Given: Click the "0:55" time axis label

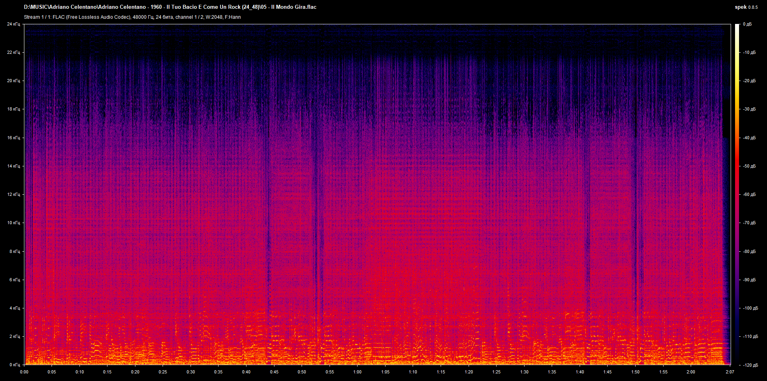Looking at the screenshot, I should [x=330, y=372].
